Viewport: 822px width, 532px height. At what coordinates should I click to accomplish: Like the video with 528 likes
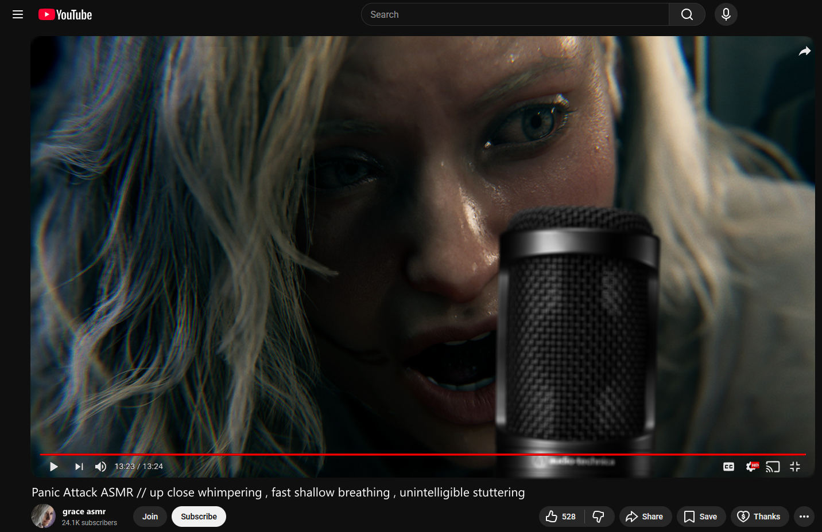click(561, 517)
